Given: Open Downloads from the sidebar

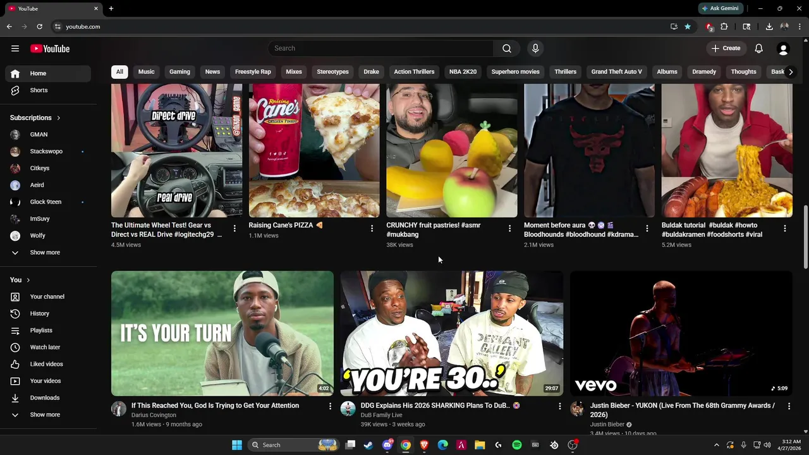Looking at the screenshot, I should point(48,397).
